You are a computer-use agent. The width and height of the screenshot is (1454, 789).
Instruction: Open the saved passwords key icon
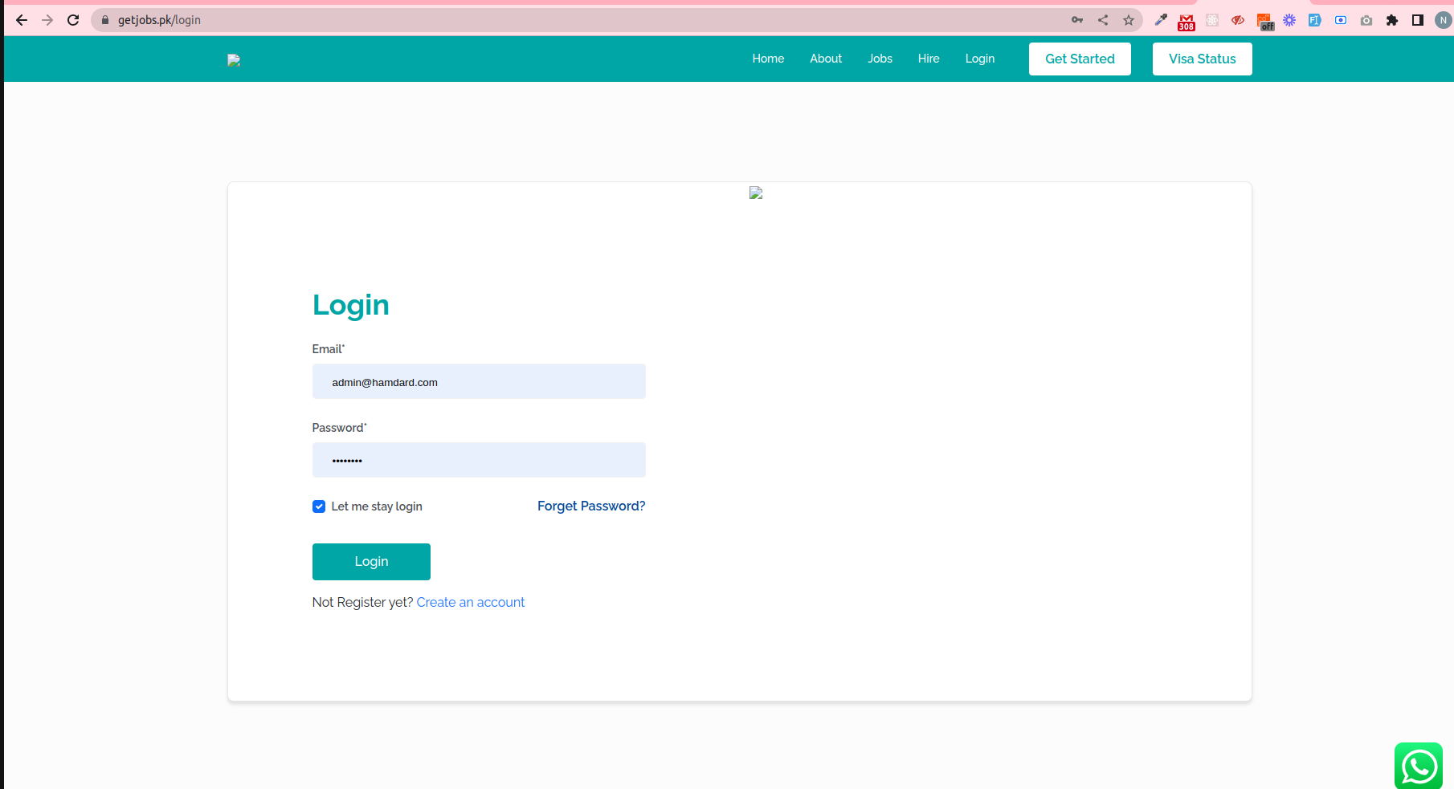[1077, 20]
